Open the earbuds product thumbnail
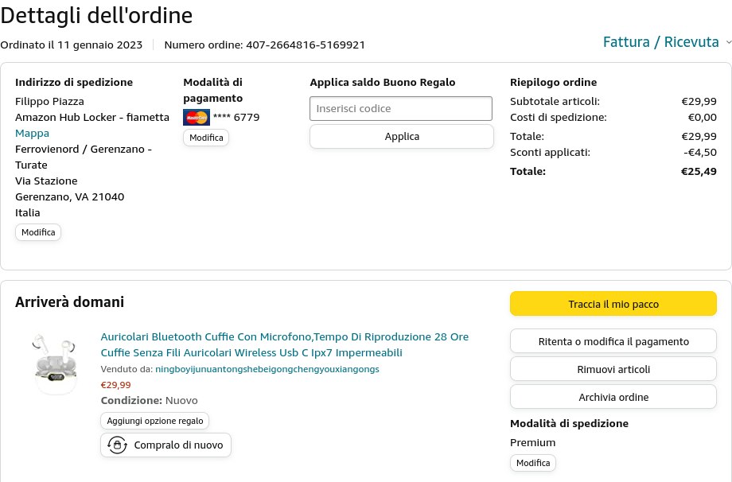The width and height of the screenshot is (732, 482). point(54,363)
